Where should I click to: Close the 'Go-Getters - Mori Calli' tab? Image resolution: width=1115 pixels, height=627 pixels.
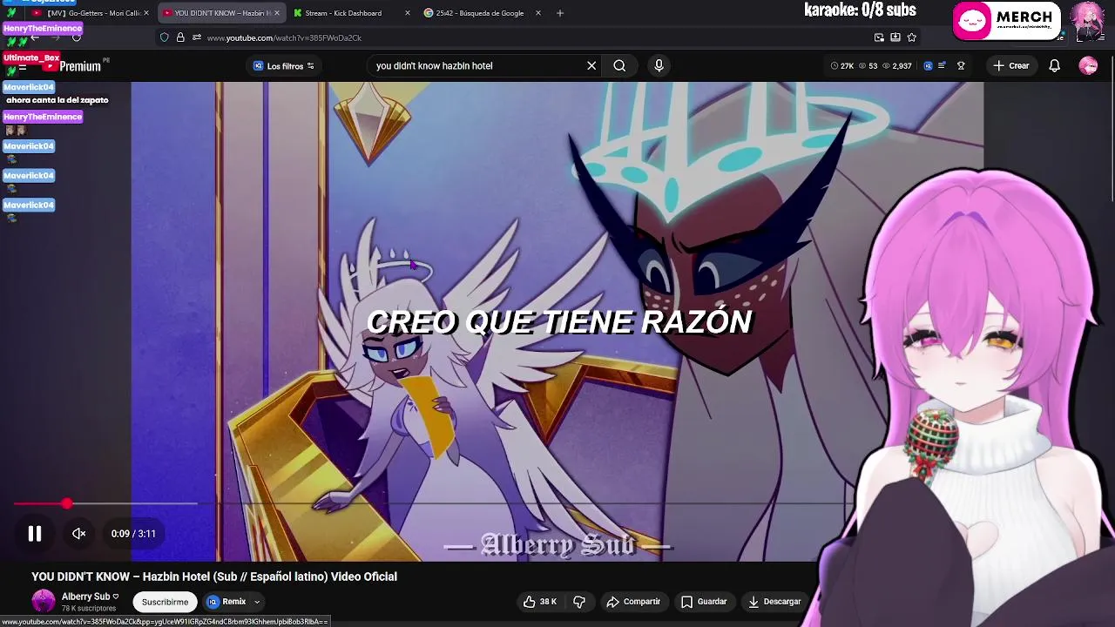pyautogui.click(x=145, y=13)
